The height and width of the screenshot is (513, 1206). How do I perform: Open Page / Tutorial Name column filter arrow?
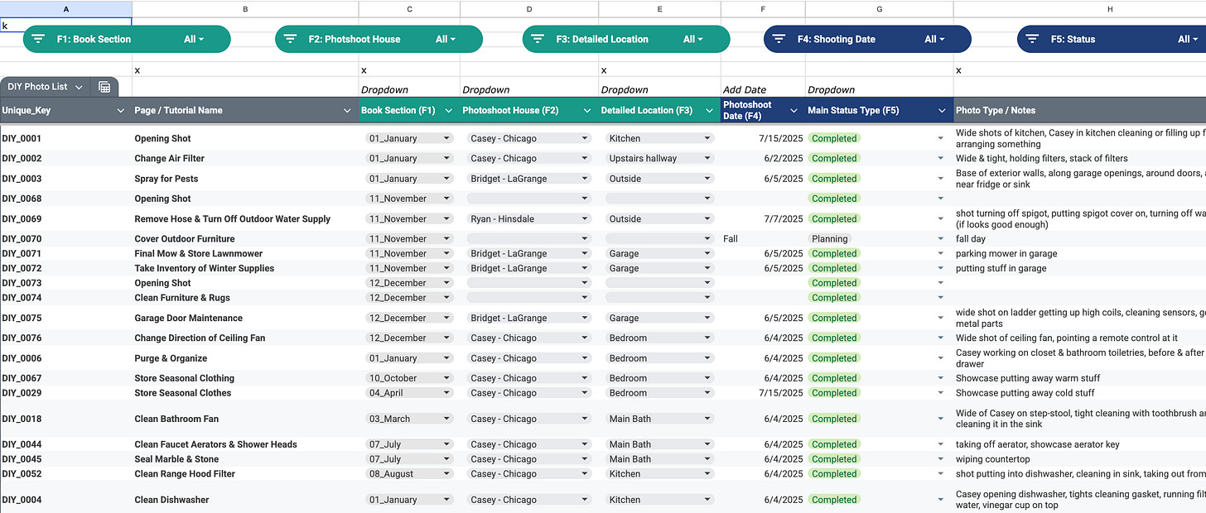(347, 110)
